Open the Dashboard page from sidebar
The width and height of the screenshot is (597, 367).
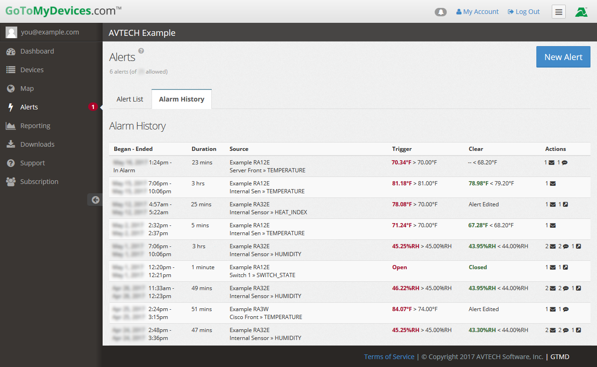coord(37,51)
